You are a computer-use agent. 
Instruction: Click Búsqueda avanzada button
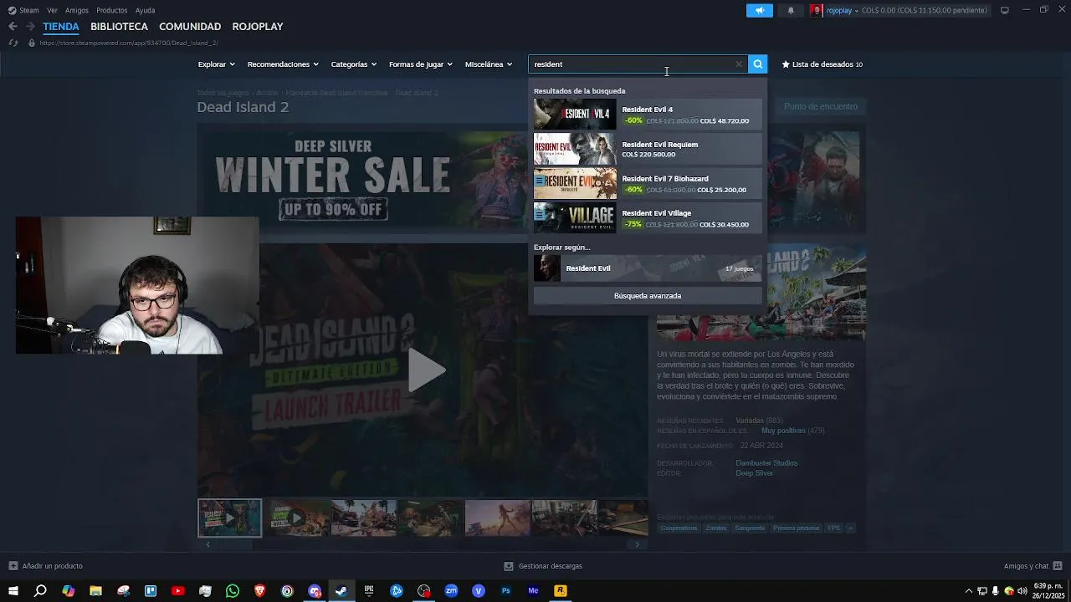coord(648,296)
